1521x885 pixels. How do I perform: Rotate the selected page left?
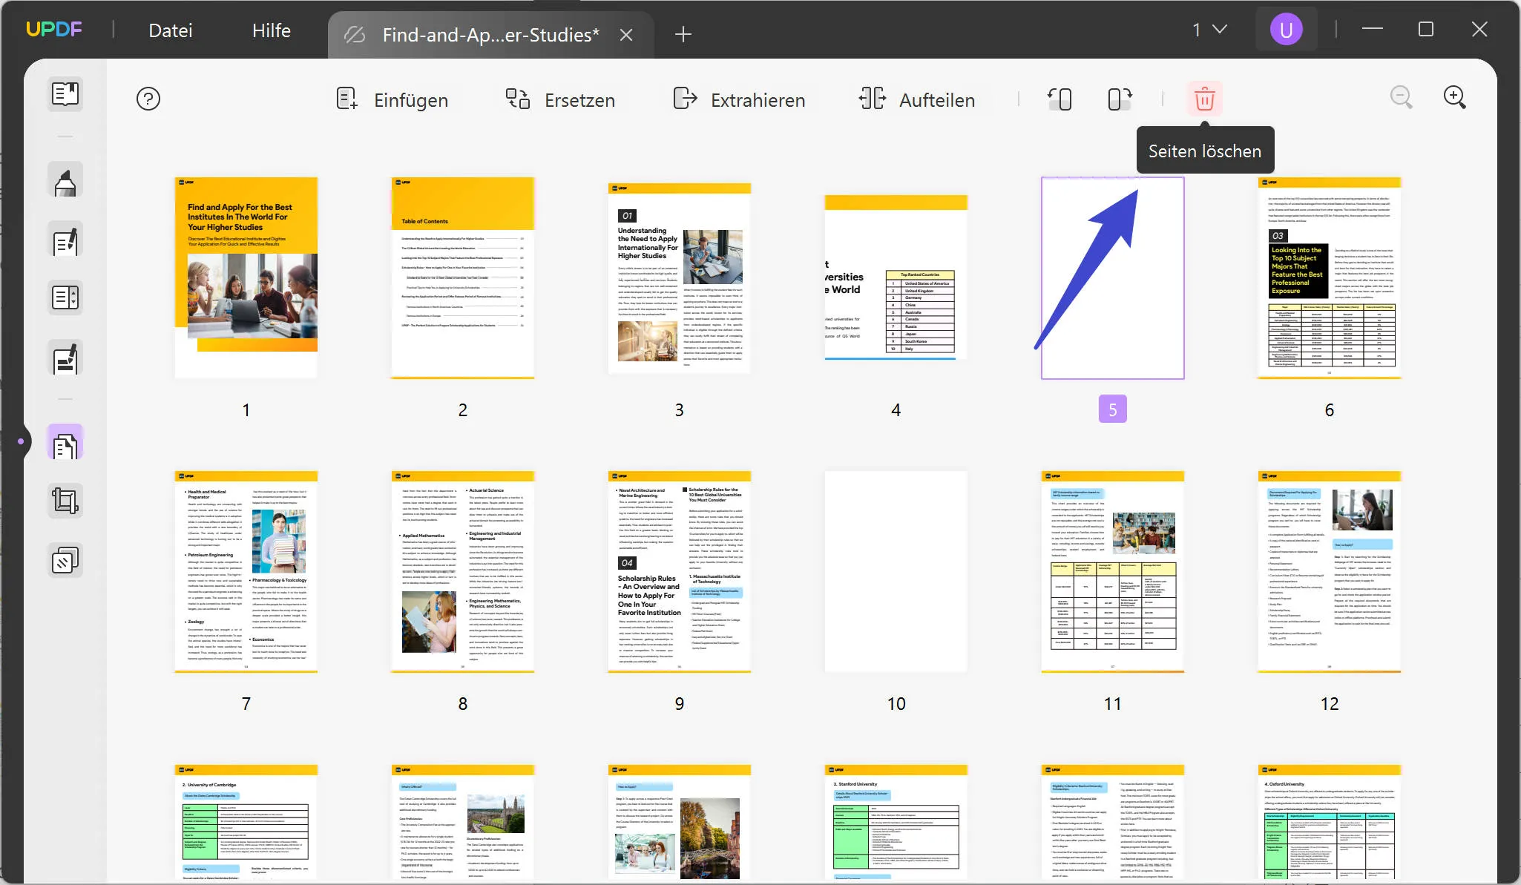click(x=1060, y=99)
